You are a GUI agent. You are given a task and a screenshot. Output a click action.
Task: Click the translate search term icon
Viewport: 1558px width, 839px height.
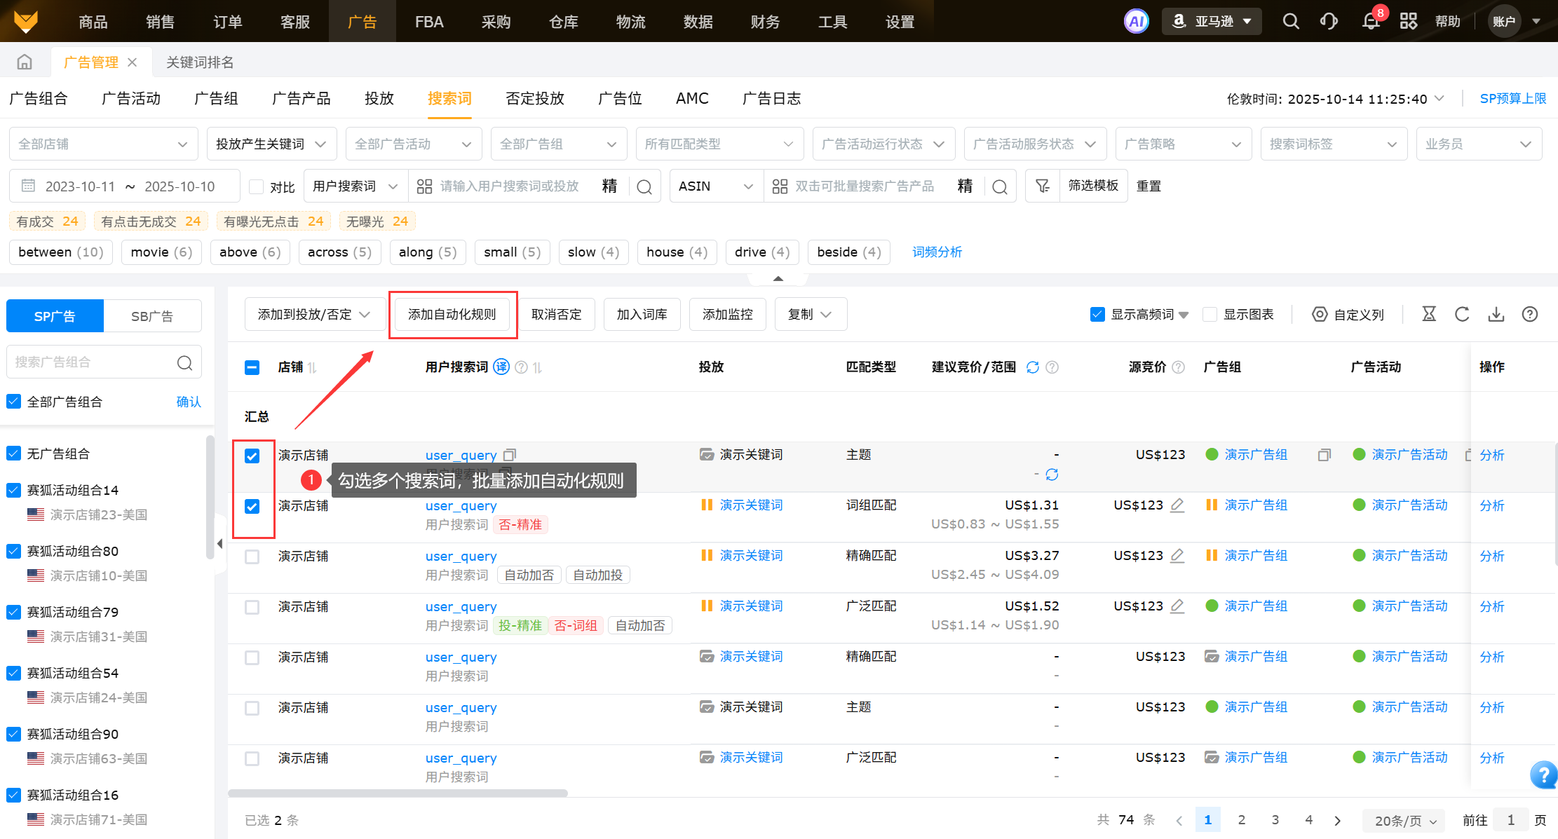point(501,367)
